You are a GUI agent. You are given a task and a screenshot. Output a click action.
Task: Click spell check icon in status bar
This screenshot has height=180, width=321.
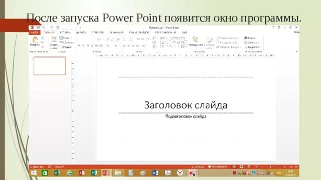click(50, 166)
